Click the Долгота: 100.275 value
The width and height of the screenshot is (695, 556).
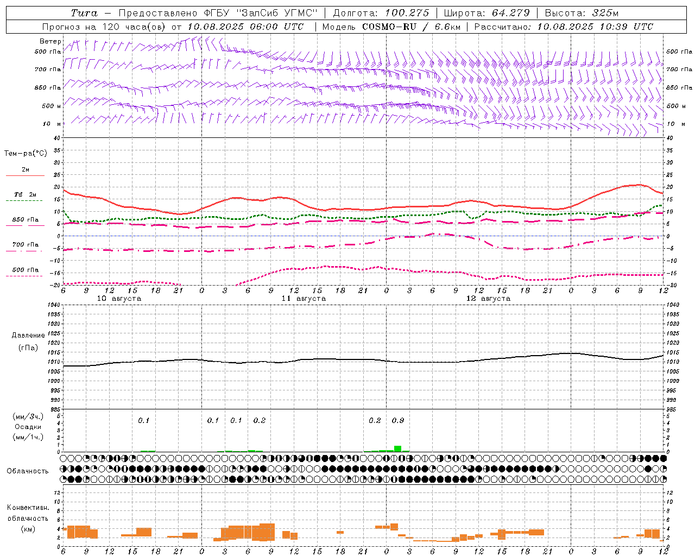(x=381, y=13)
